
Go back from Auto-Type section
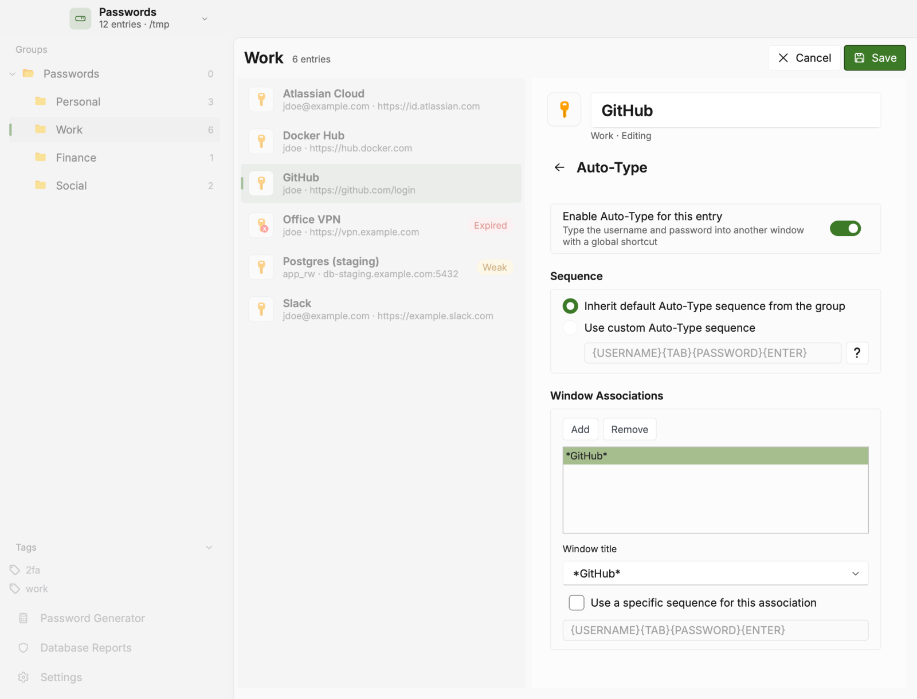(559, 167)
